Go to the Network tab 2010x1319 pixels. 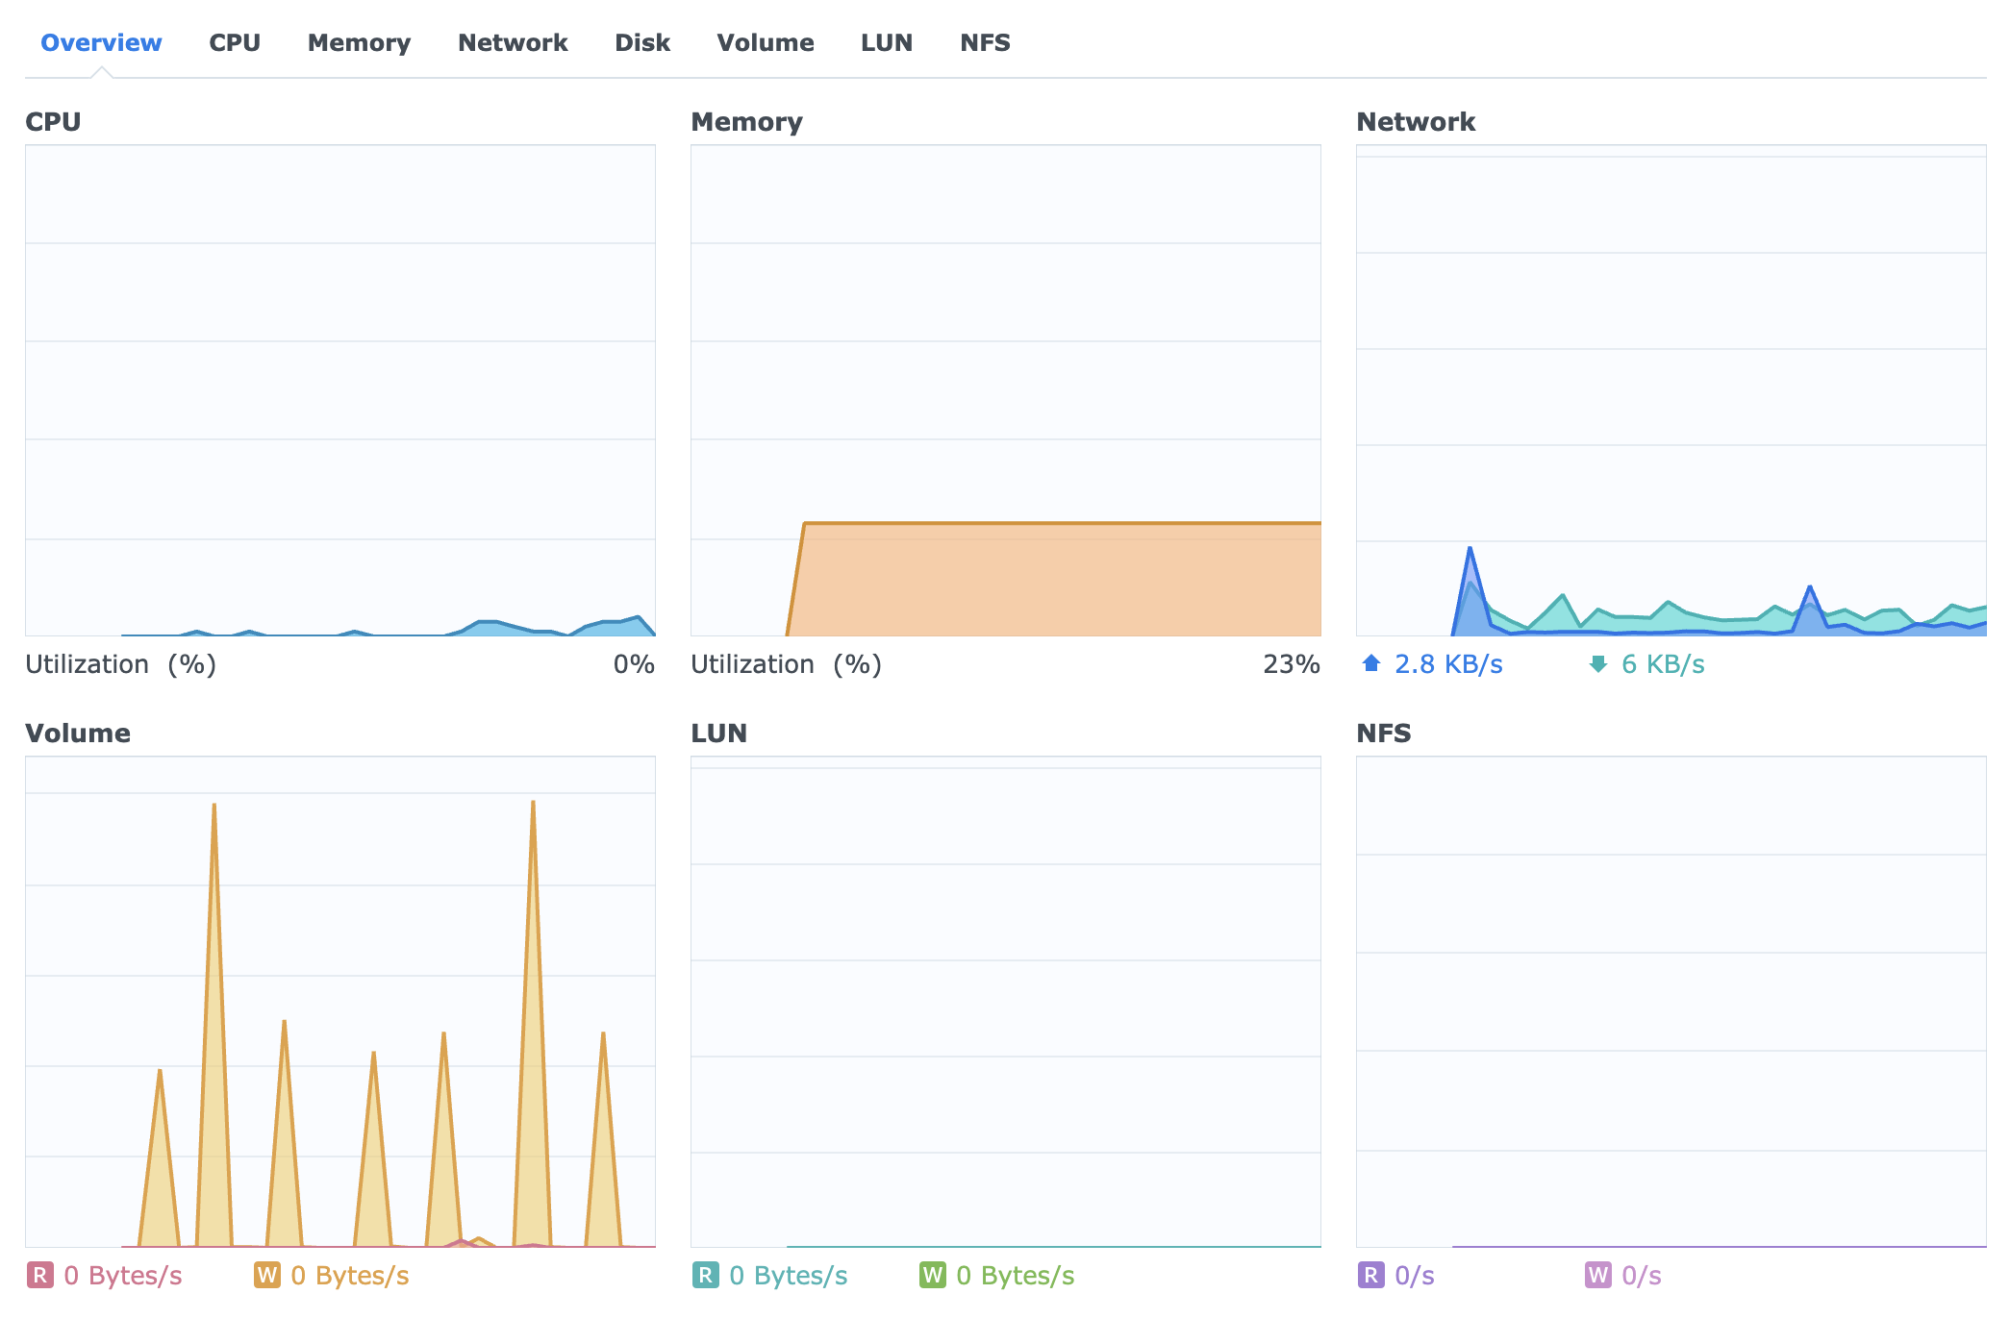pos(513,43)
